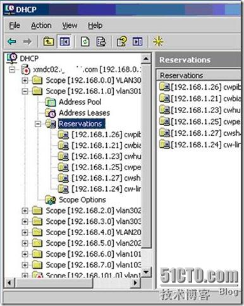The width and height of the screenshot is (244, 306).
Task: Expand Scope 192.168.3.0 vlan303
Action: pyautogui.click(x=25, y=221)
